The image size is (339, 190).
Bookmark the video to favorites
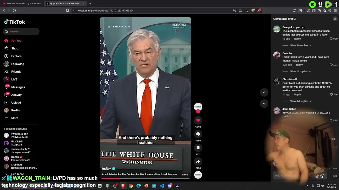(x=198, y=148)
